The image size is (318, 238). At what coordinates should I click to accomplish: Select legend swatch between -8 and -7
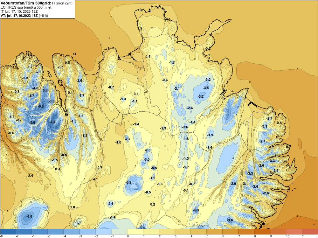click(x=8, y=232)
